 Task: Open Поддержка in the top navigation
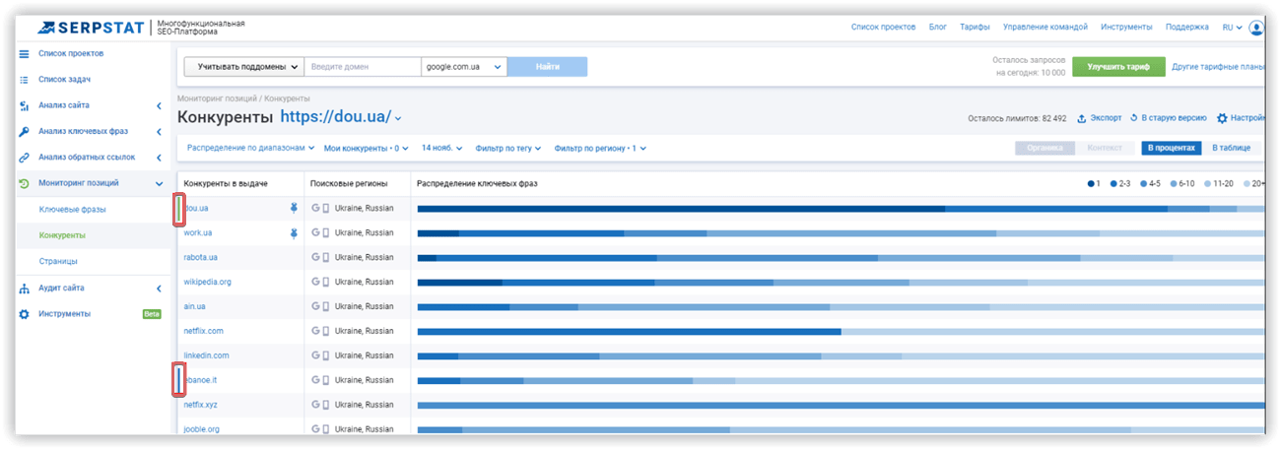(x=1187, y=28)
